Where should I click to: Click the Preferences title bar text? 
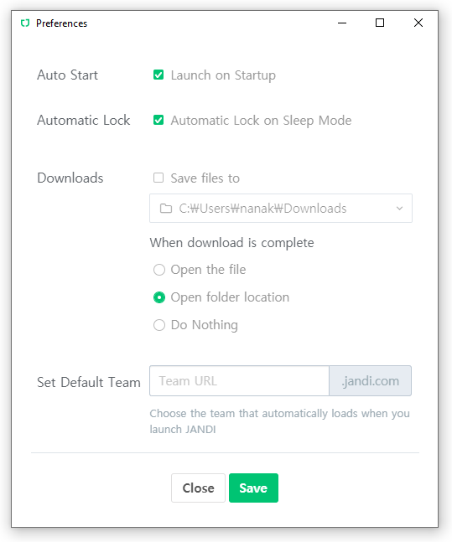click(61, 23)
